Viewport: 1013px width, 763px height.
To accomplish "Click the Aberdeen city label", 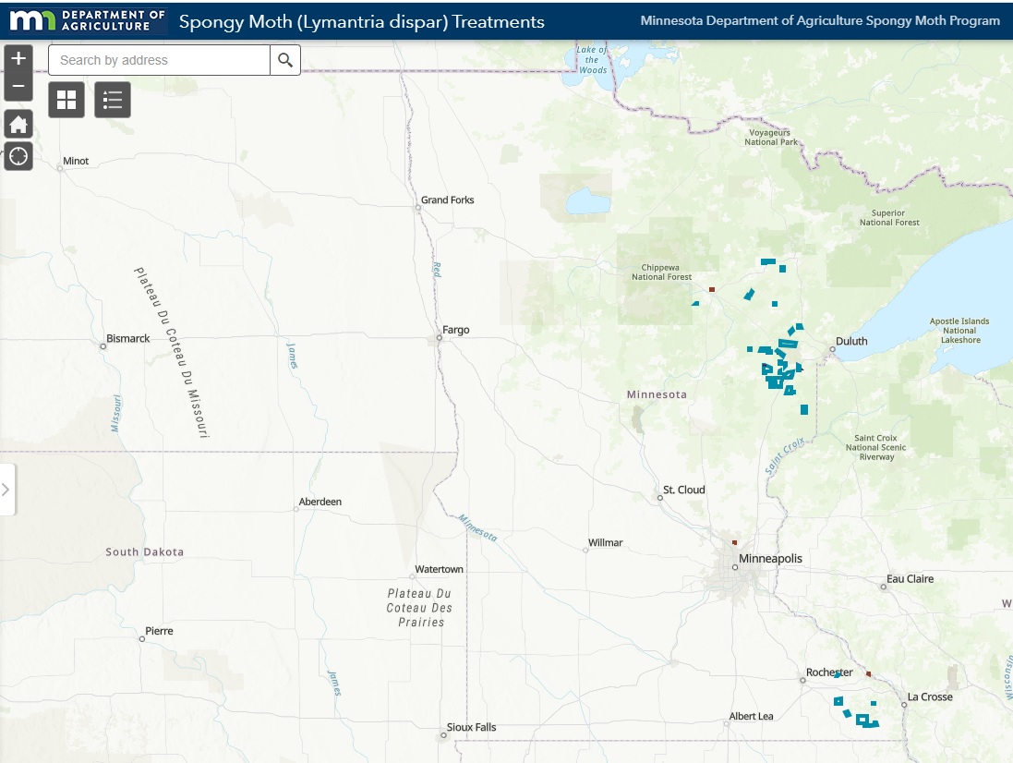I will coord(320,502).
